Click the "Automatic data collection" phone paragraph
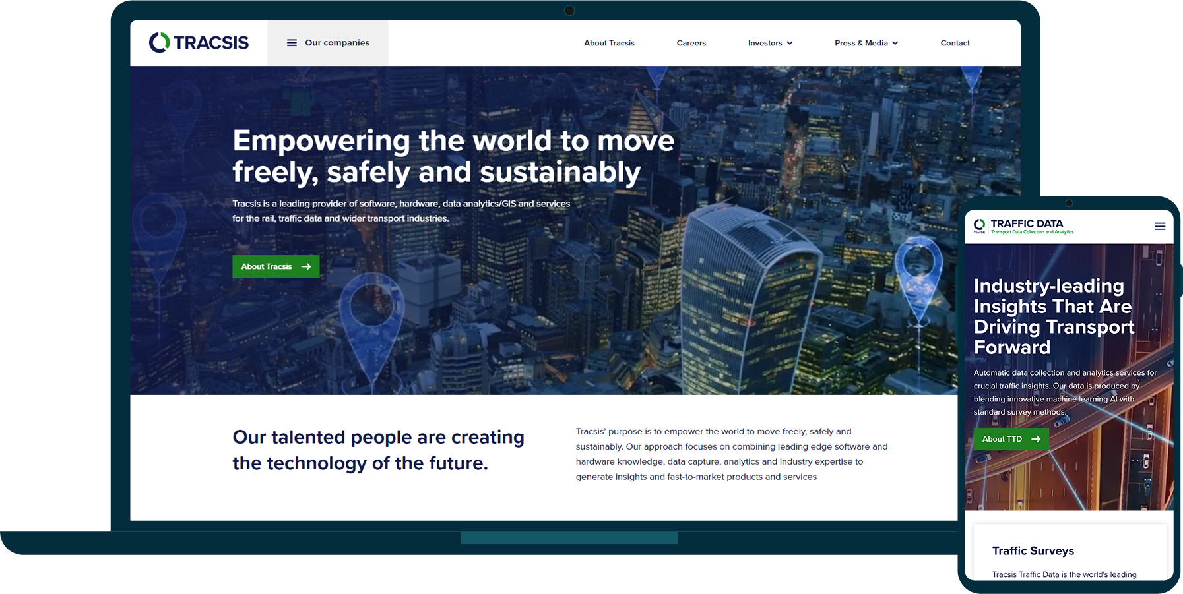Screen dimensions: 1183x594 [1065, 392]
